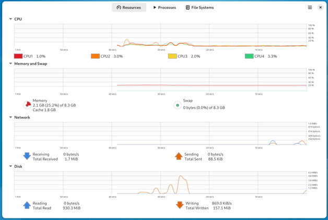This screenshot has height=220, width=328.
Task: Click the CPU4 3.3% label
Action: [x=265, y=56]
